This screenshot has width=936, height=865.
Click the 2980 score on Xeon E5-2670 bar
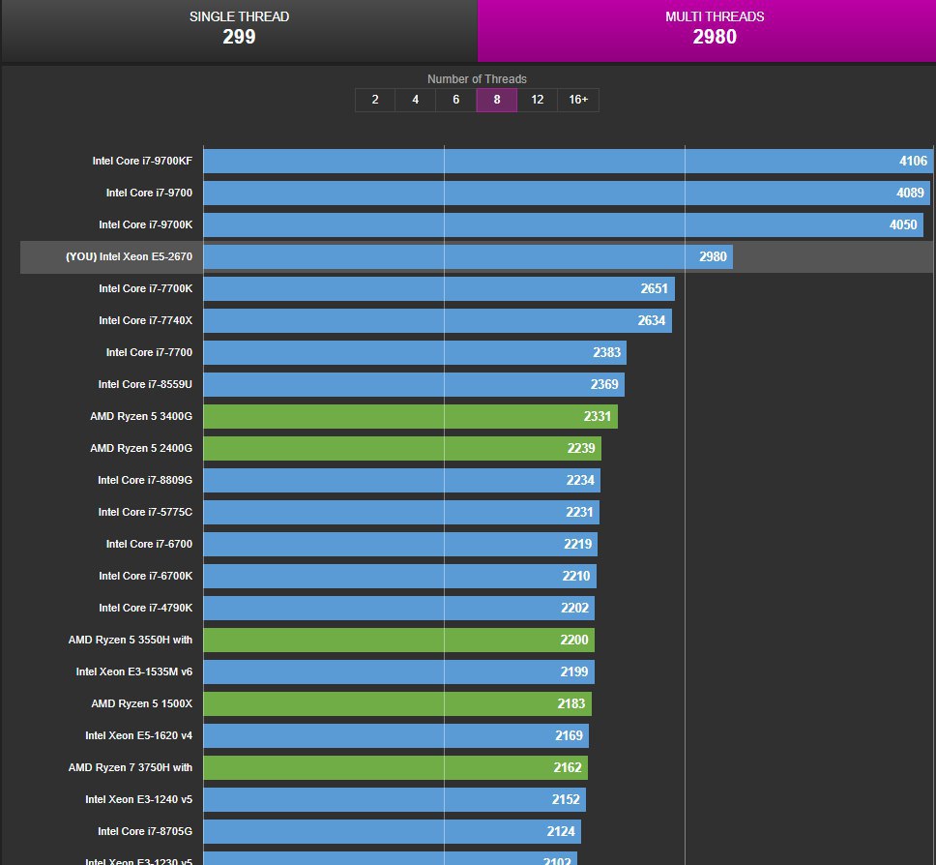713,256
